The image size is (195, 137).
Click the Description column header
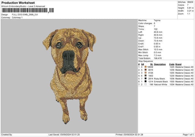[x=160, y=64]
